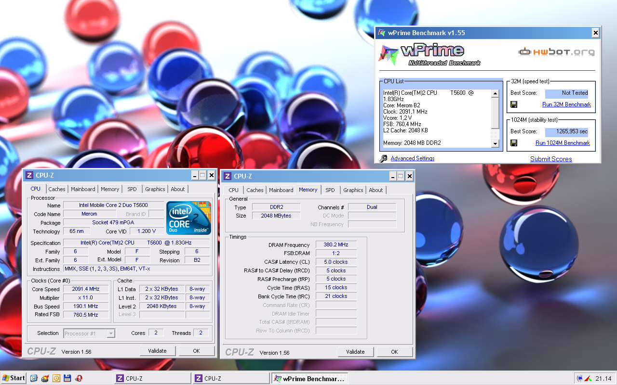
Task: Click the CAS# Latency value 5.0 clocks
Action: (336, 262)
